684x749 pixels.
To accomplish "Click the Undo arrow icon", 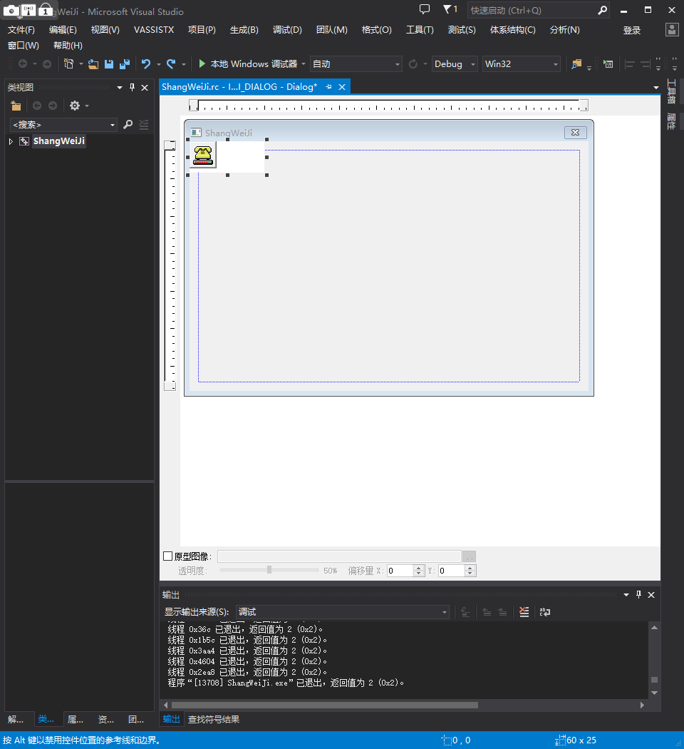I will pyautogui.click(x=146, y=64).
